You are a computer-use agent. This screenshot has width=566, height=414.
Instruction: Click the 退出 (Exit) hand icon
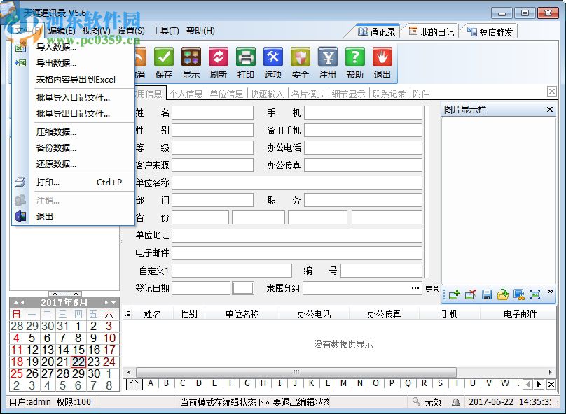pos(381,56)
